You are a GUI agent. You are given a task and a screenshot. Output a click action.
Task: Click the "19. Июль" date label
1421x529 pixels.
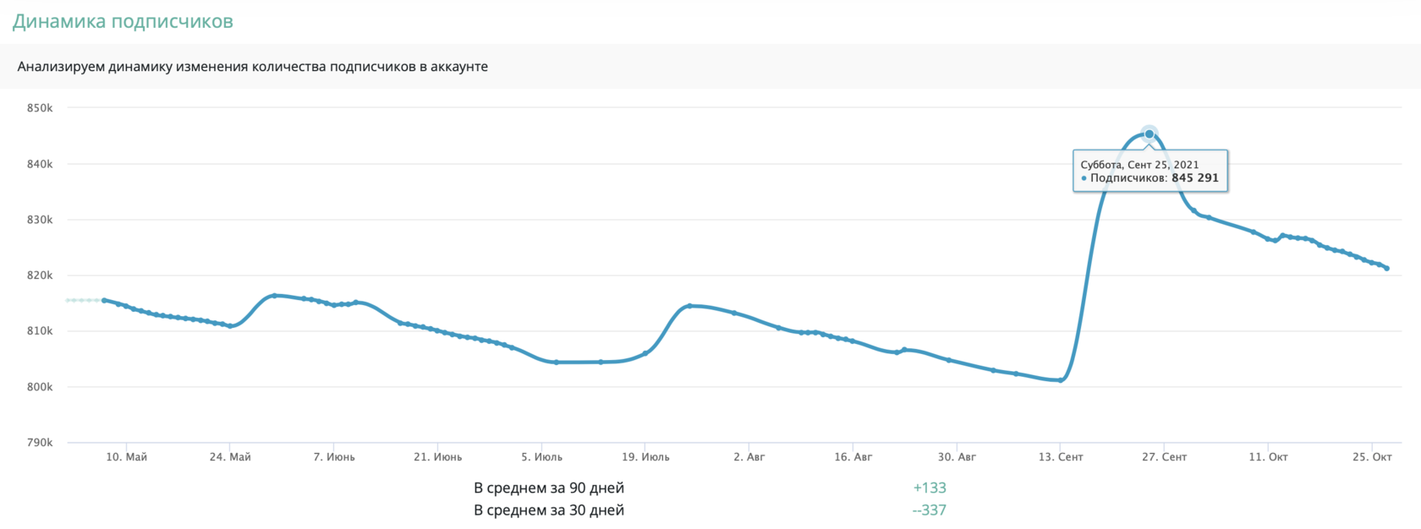click(x=645, y=457)
